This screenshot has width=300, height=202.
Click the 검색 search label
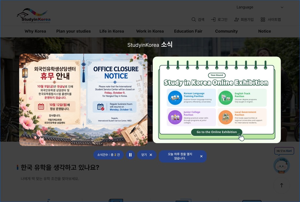(x=201, y=20)
